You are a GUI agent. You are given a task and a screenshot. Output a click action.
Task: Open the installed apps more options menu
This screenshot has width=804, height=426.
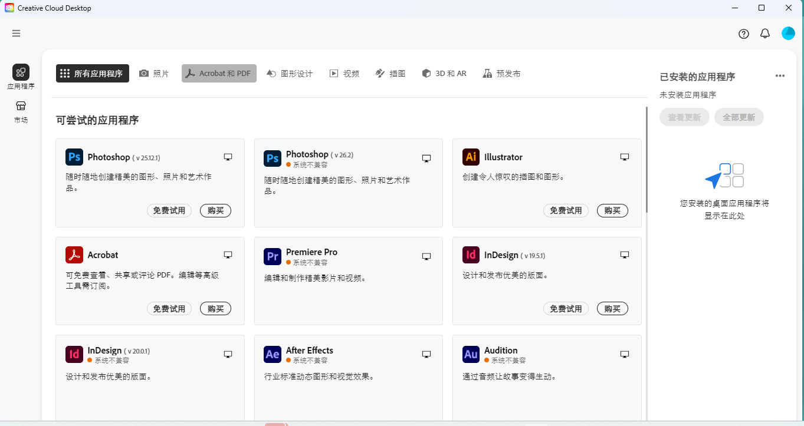pos(780,76)
